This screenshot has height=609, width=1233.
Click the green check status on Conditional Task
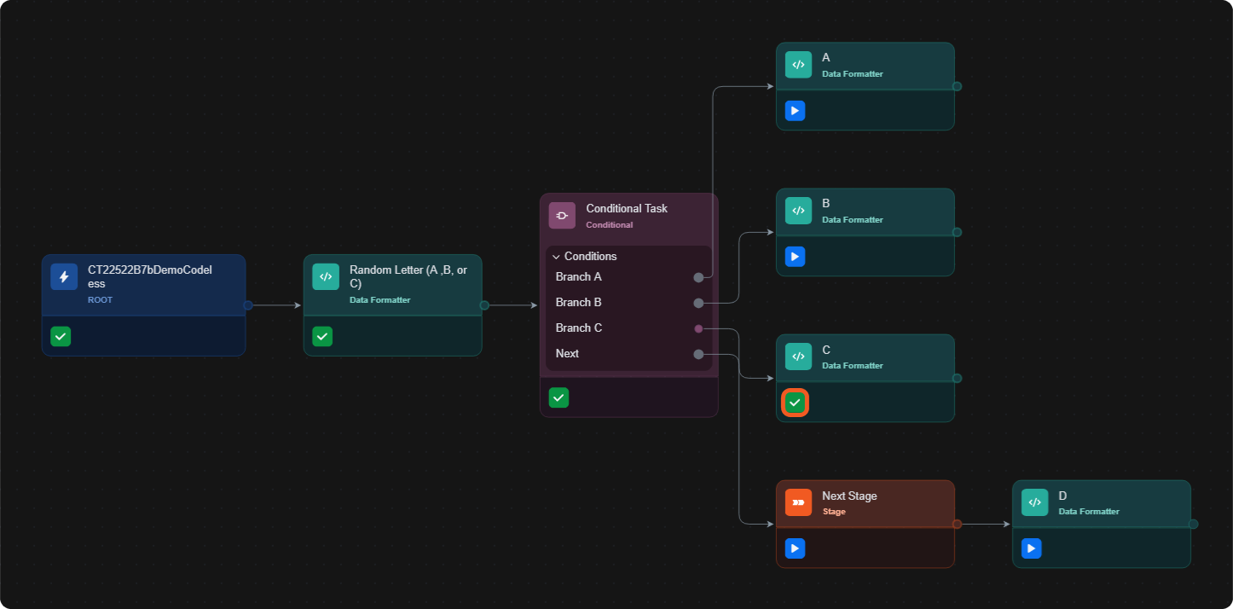(x=559, y=397)
